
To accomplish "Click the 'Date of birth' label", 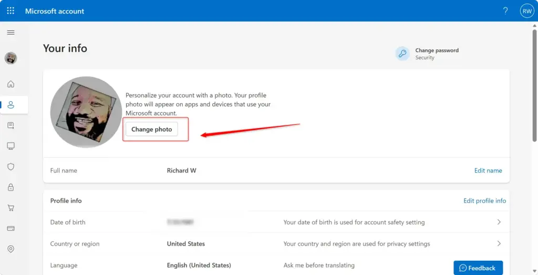I will 68,222.
